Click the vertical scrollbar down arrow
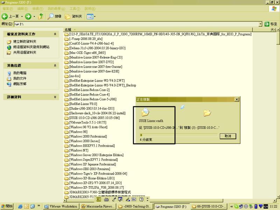The height and width of the screenshot is (210, 280). [x=278, y=197]
